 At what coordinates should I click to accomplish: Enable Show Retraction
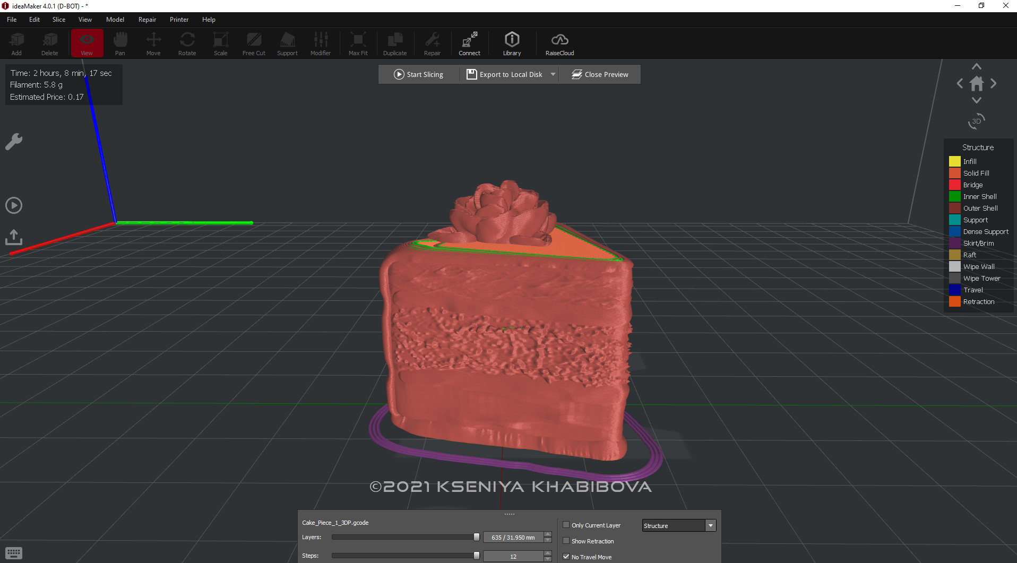[x=566, y=541]
